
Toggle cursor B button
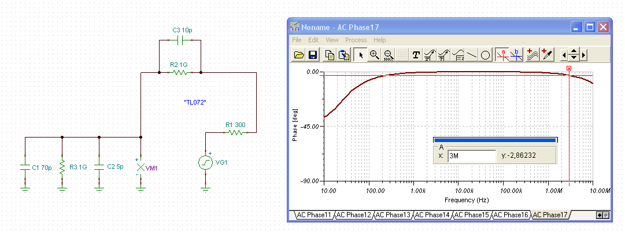pyautogui.click(x=516, y=55)
